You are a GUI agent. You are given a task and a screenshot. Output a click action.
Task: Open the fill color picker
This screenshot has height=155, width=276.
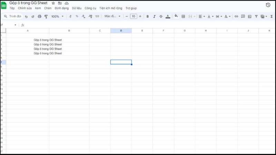tap(176, 16)
